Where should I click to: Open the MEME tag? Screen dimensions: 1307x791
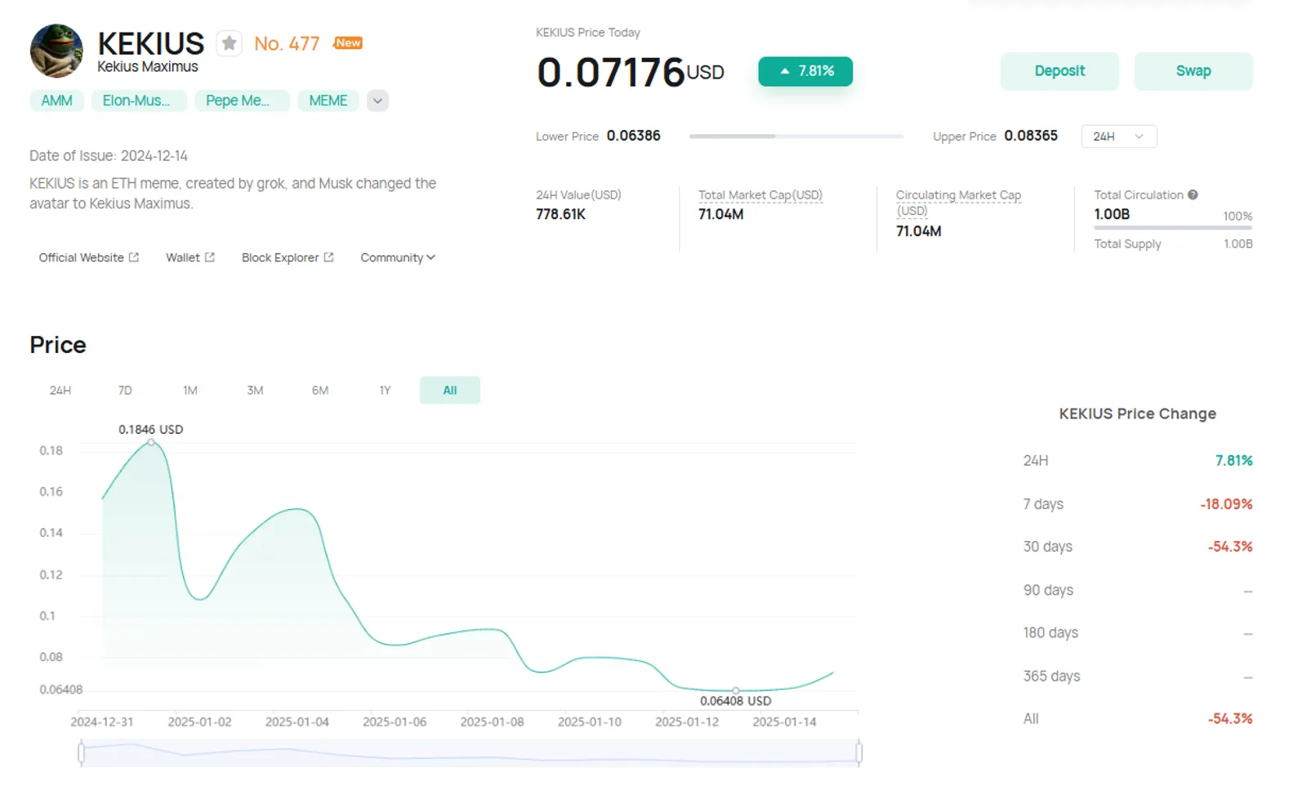point(328,101)
